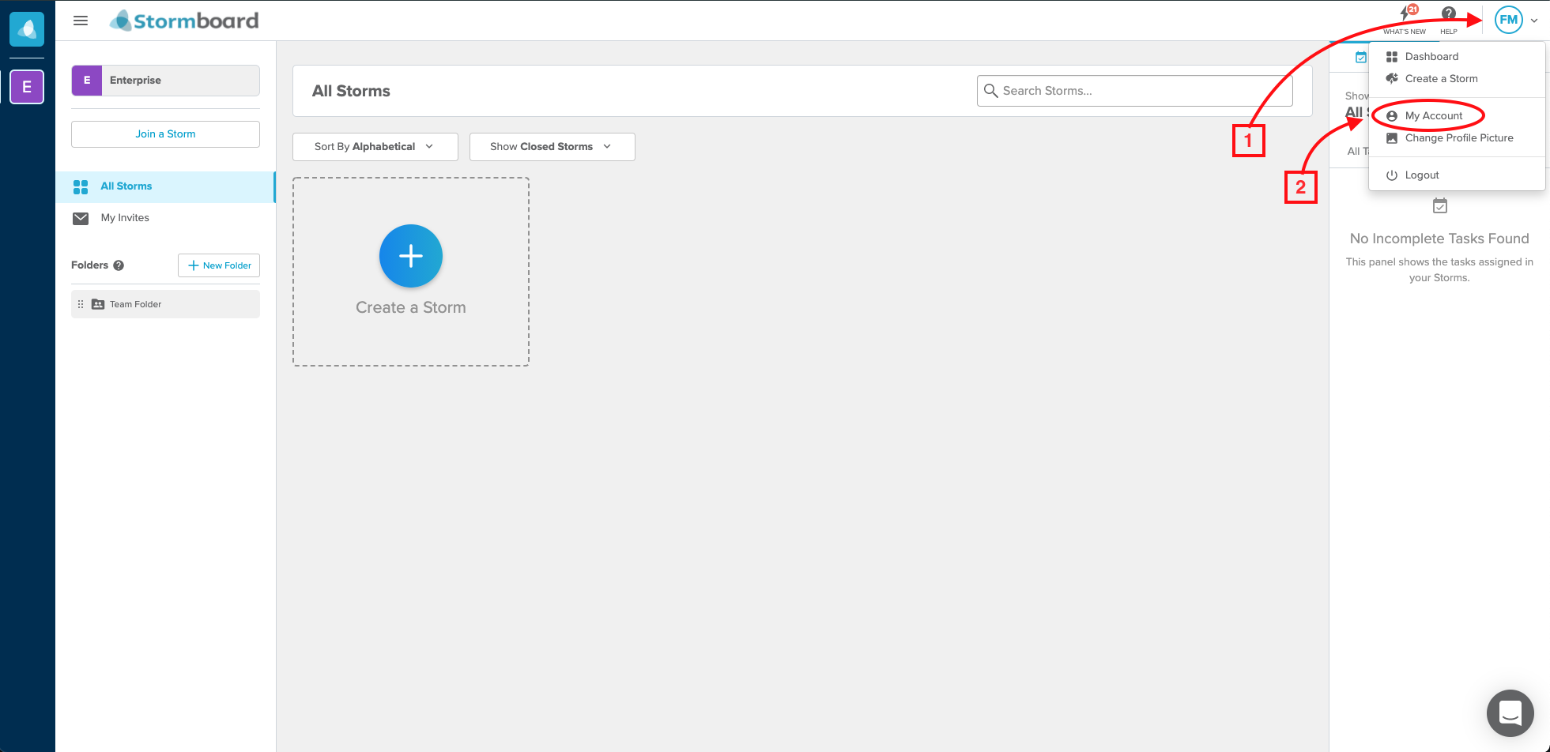Click the All Storms page heading

click(x=351, y=91)
